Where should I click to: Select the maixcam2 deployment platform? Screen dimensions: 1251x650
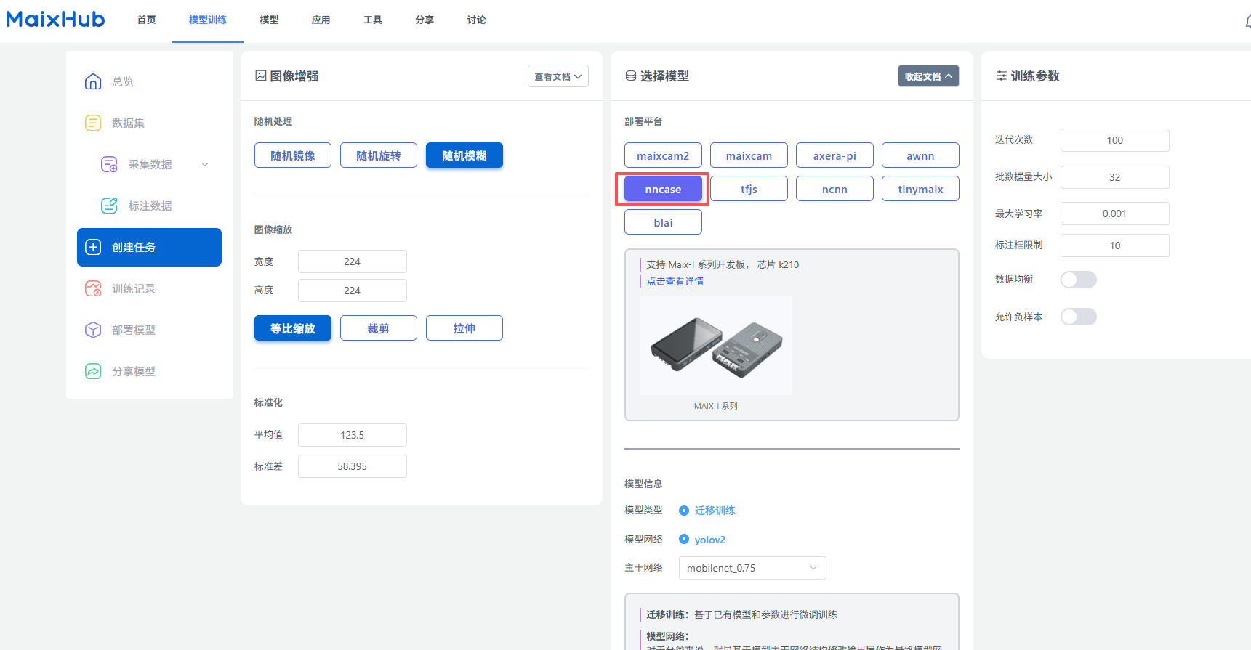click(x=662, y=155)
